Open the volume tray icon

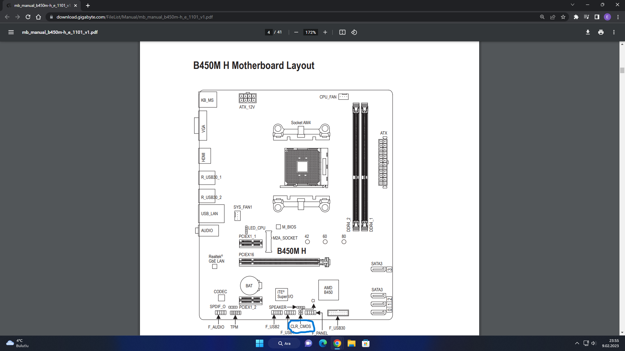pos(593,343)
